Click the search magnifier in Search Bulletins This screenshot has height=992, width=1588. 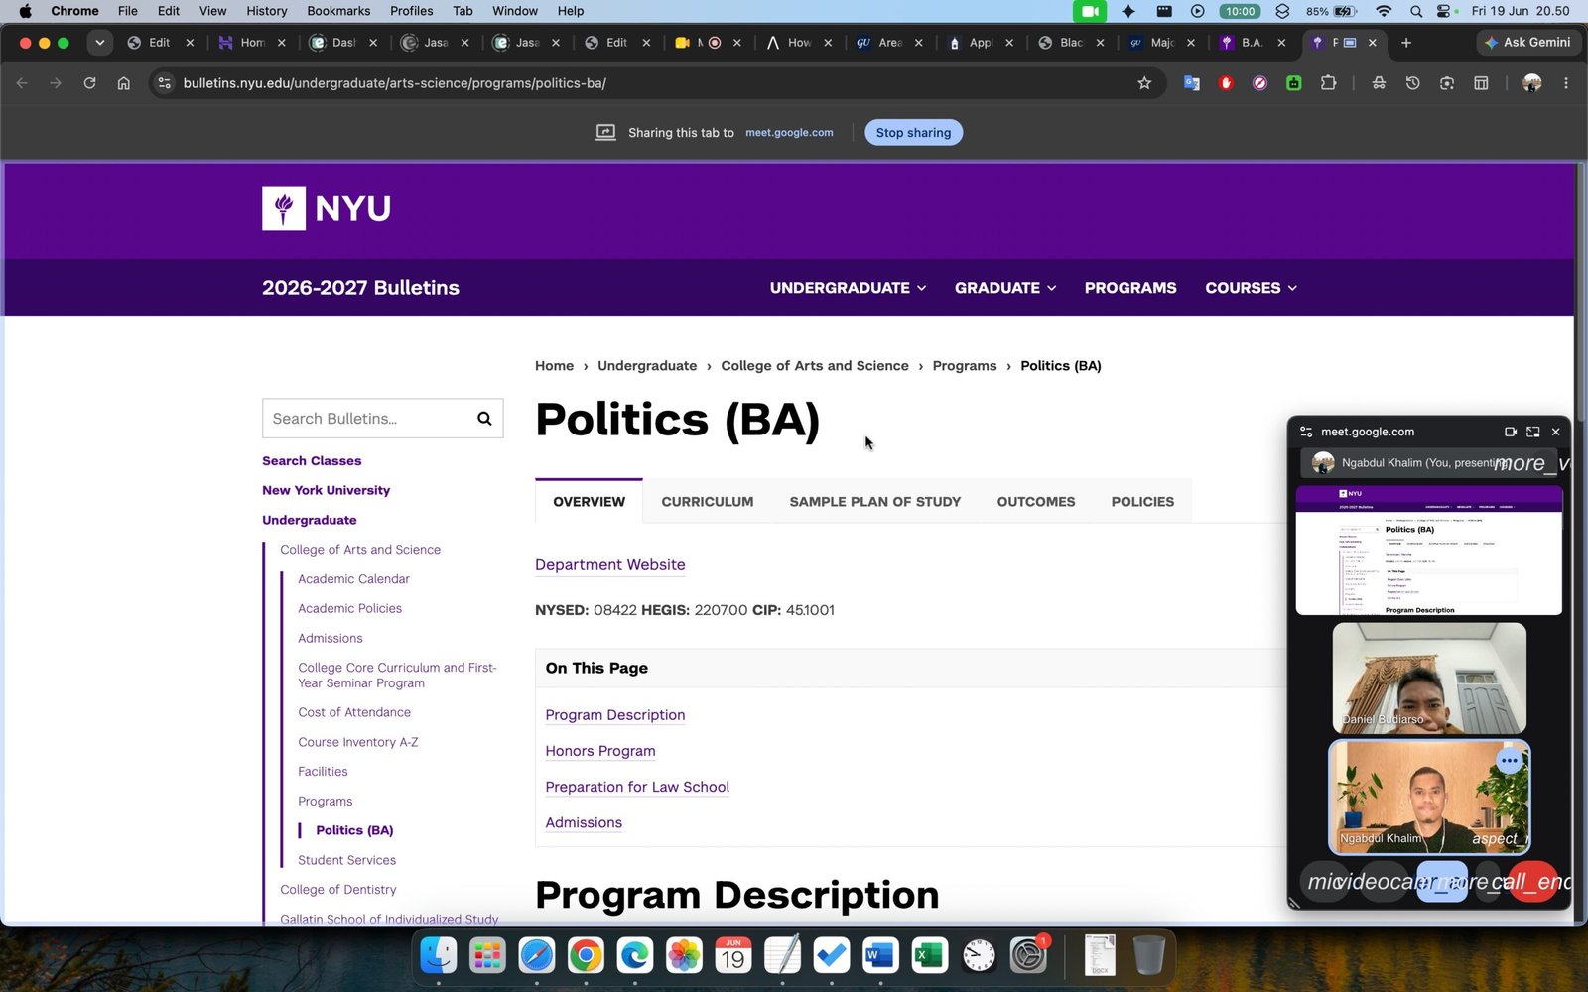484,419
